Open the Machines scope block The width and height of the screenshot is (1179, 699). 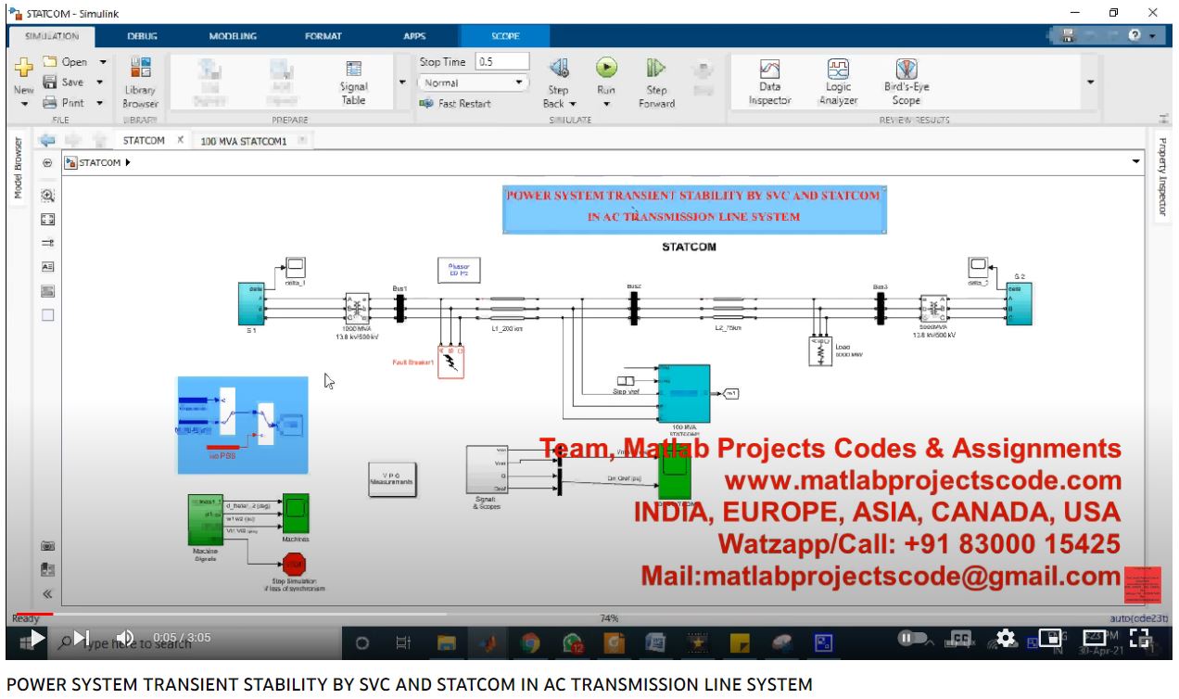pos(296,513)
